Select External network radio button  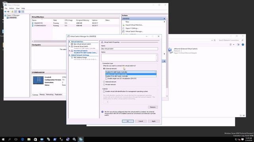[104, 69]
